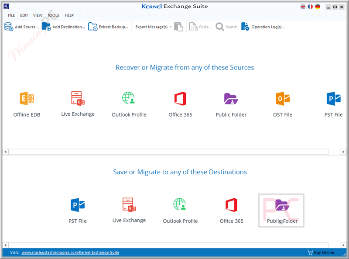Viewport: 349px width, 259px height.
Task: Open Extract Backup tool
Action: click(x=108, y=27)
